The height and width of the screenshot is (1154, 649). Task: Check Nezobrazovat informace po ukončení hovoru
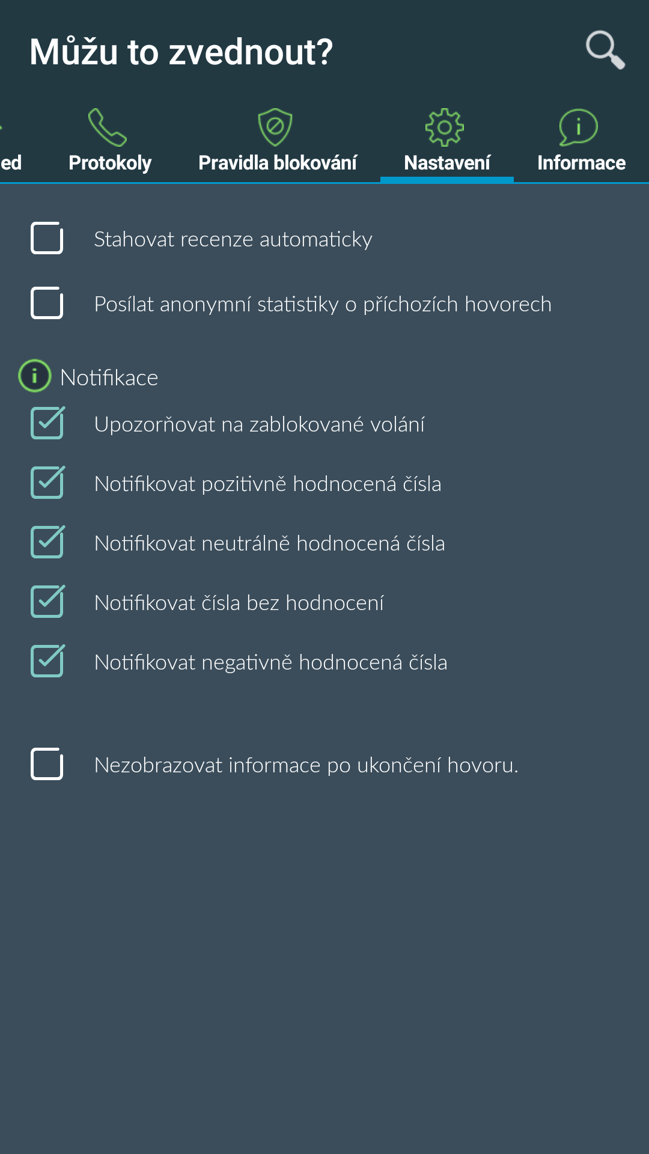(x=47, y=764)
